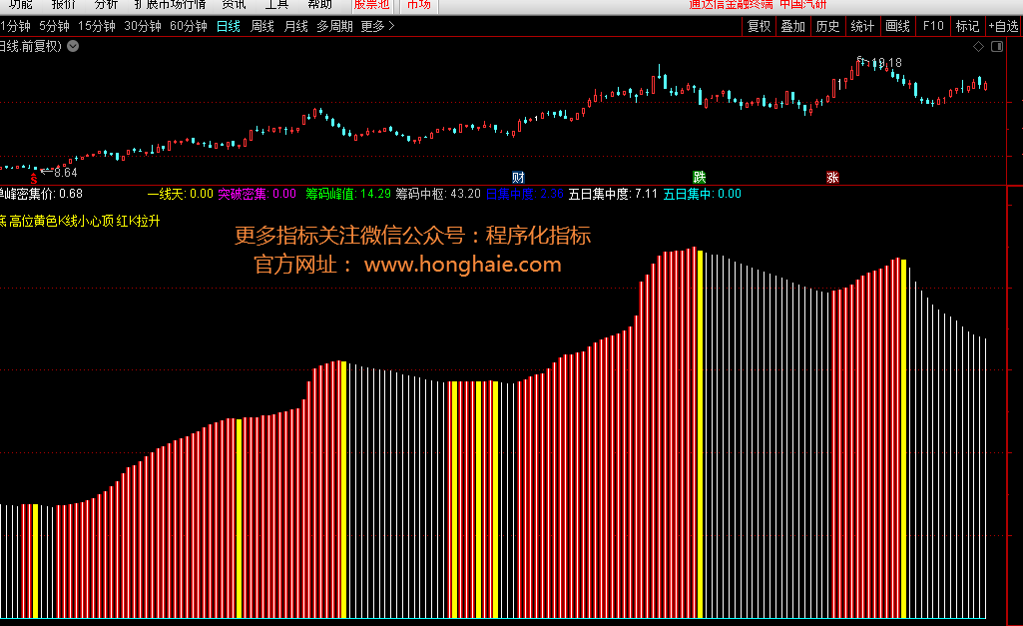Viewport: 1023px width, 626px height.
Task: Open the chart title dropdown arrow
Action: [73, 46]
